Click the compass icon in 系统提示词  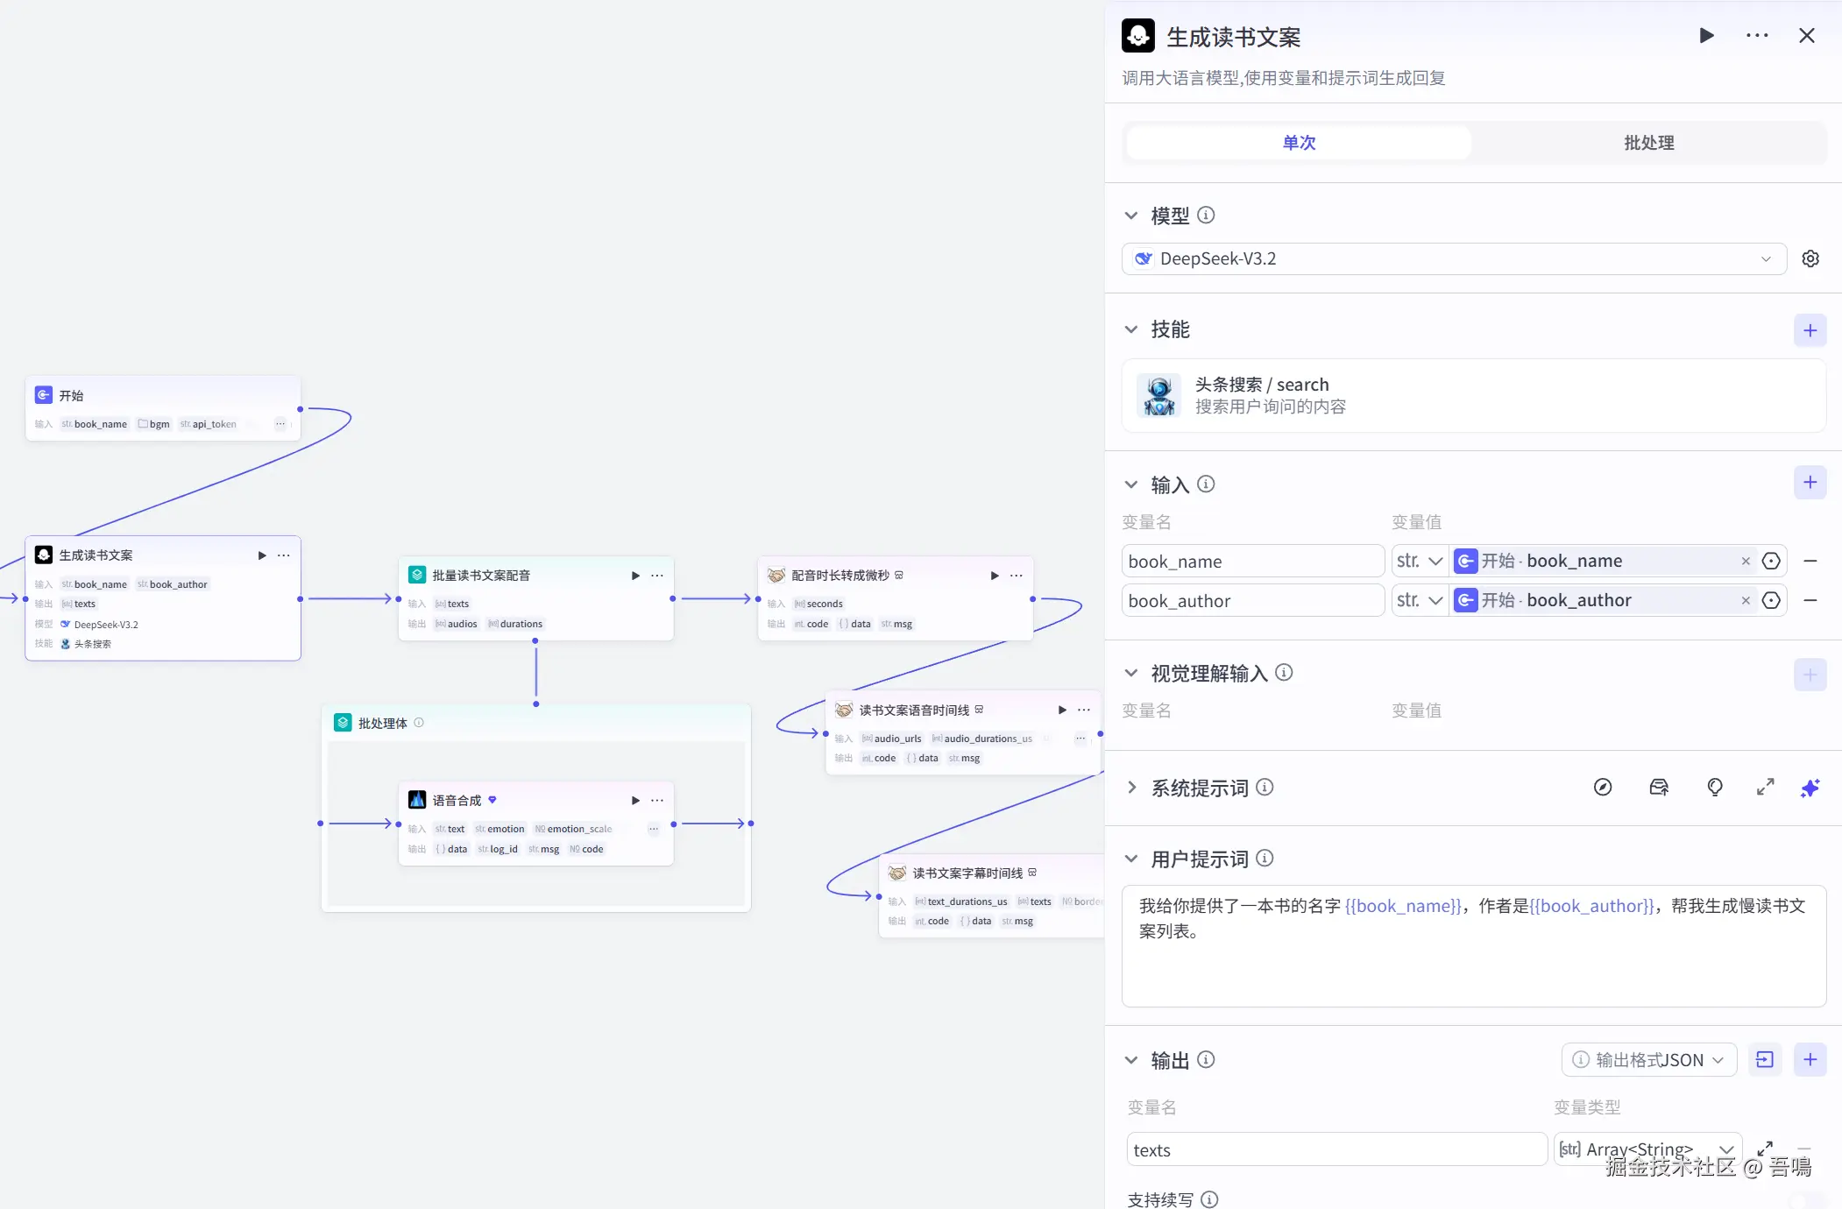click(1603, 788)
